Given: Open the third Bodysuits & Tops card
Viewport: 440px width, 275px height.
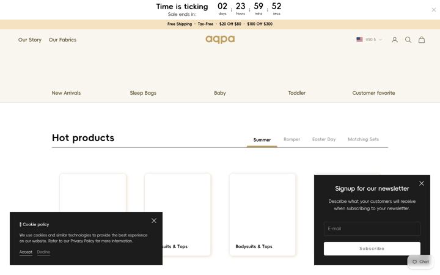Looking at the screenshot, I should point(262,215).
